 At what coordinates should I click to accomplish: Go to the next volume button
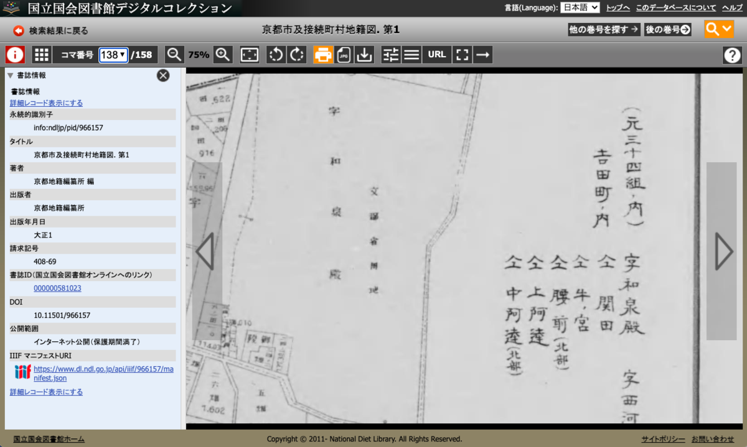tap(667, 29)
